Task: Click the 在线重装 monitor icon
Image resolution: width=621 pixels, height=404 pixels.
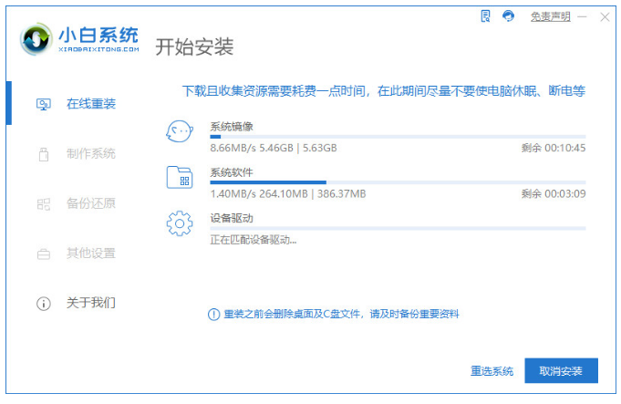Action: pos(44,105)
